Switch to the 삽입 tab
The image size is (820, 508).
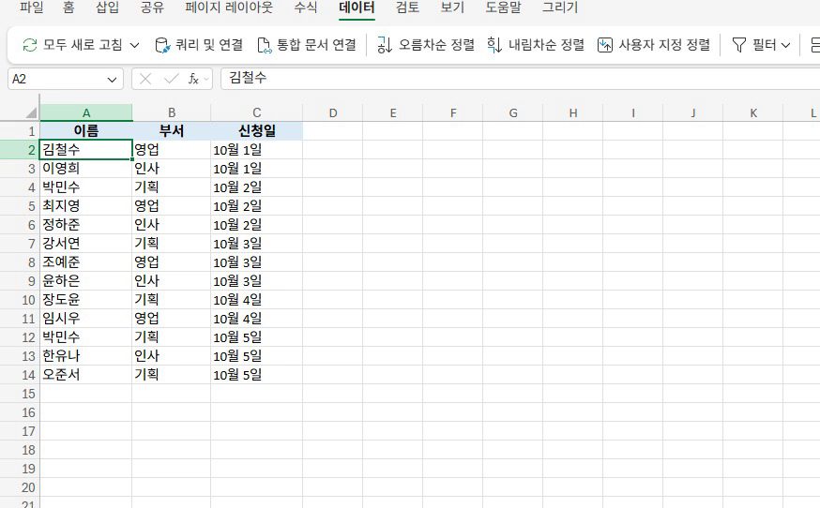tap(107, 7)
